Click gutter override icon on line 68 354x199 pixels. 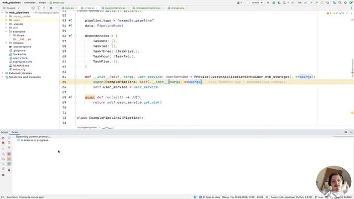(x=70, y=97)
